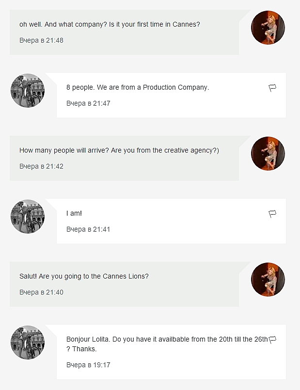Click the 'Вчера в 21:42' timestamp
This screenshot has width=300, height=390.
pos(41,166)
